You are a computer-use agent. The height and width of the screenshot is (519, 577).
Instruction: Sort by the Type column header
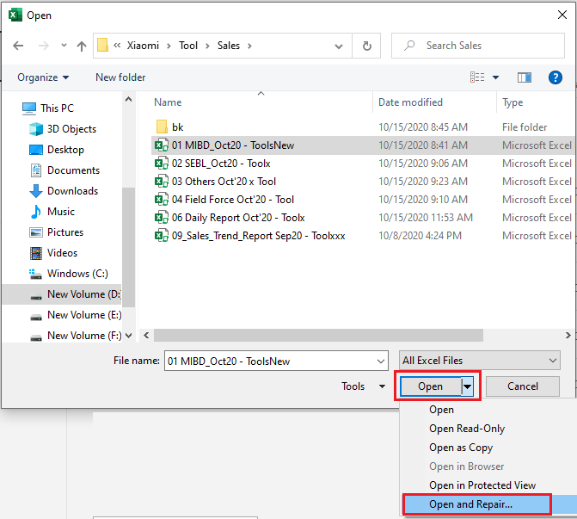coord(513,102)
